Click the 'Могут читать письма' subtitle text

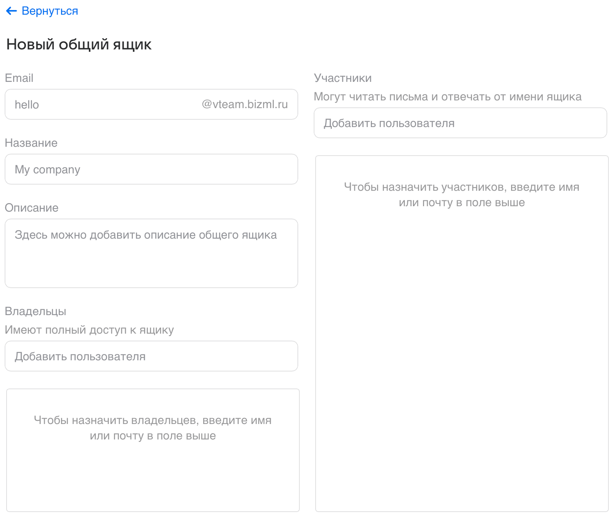click(x=447, y=97)
